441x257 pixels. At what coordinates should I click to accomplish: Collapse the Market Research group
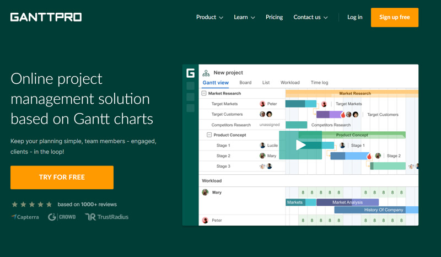coord(204,93)
